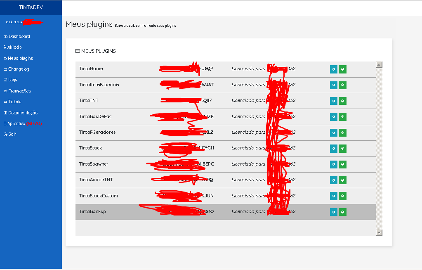Click the TINTADEV brand header

click(x=31, y=7)
